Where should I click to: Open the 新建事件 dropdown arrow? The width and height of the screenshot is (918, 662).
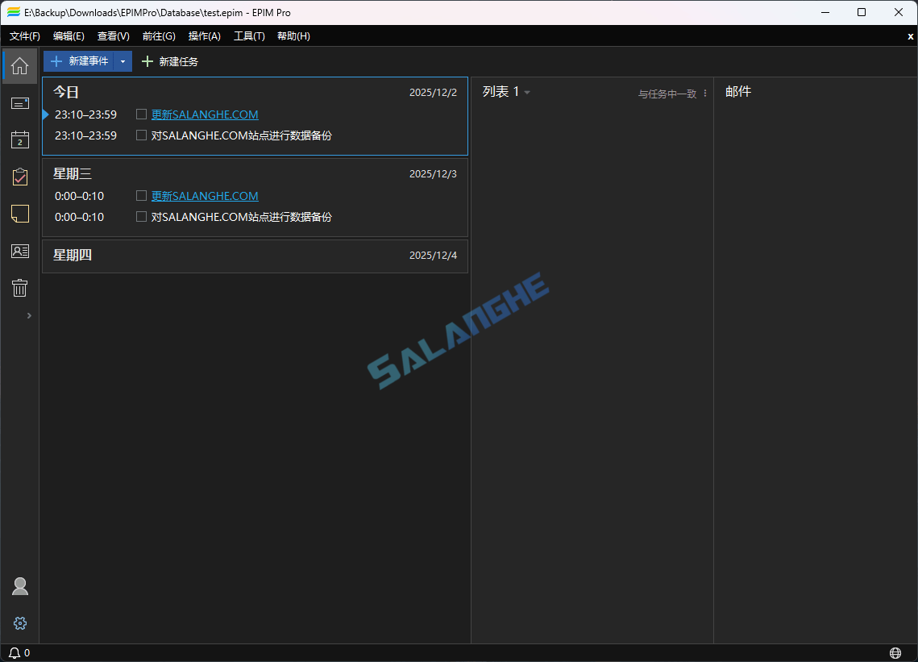123,61
